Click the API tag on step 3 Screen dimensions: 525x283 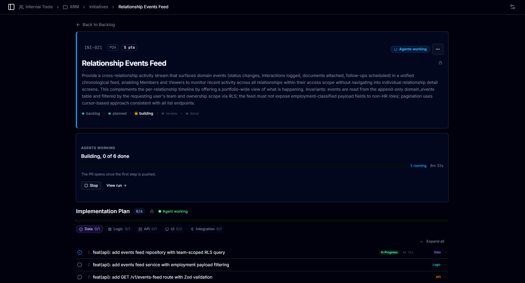point(438,277)
